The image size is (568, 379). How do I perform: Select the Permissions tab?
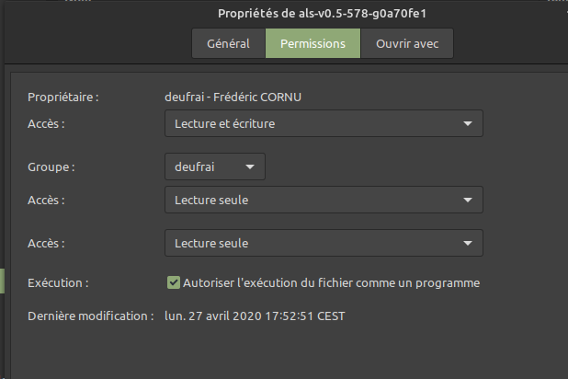pyautogui.click(x=313, y=43)
